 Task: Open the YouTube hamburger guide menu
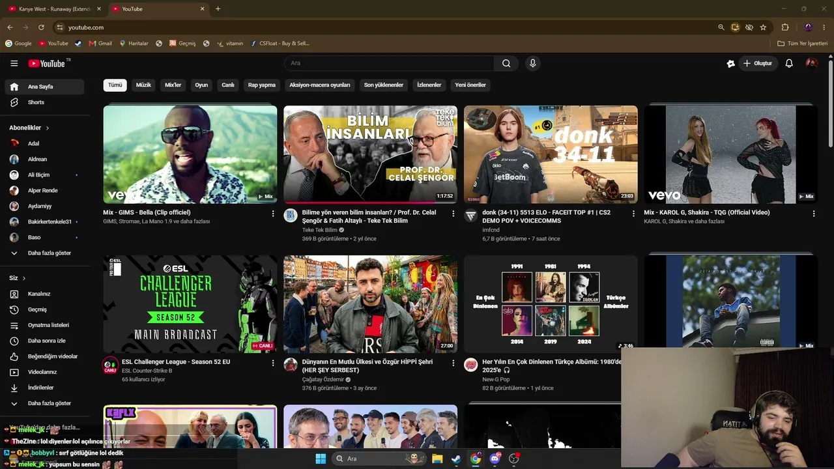tap(14, 63)
